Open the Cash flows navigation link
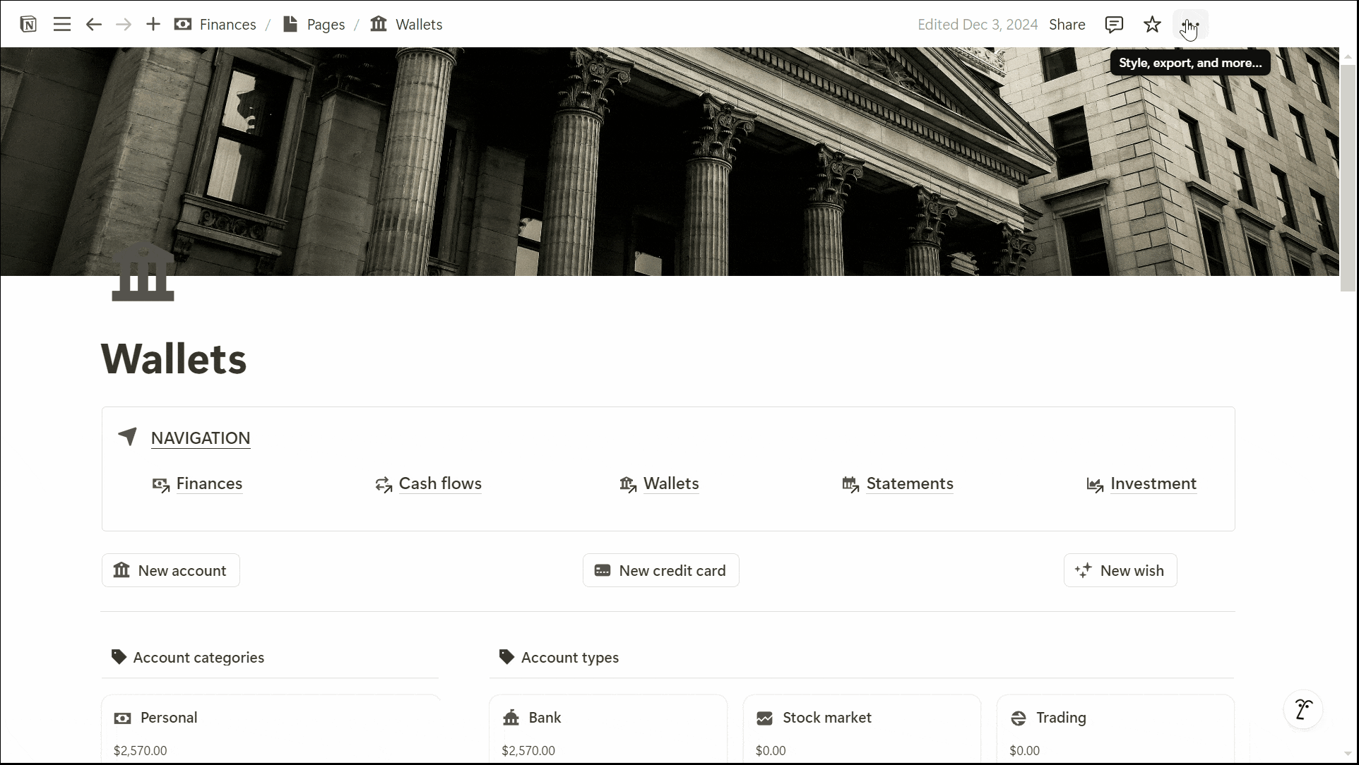The width and height of the screenshot is (1359, 765). (428, 484)
